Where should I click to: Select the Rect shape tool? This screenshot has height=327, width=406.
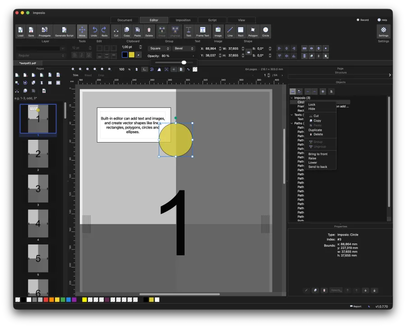240,32
